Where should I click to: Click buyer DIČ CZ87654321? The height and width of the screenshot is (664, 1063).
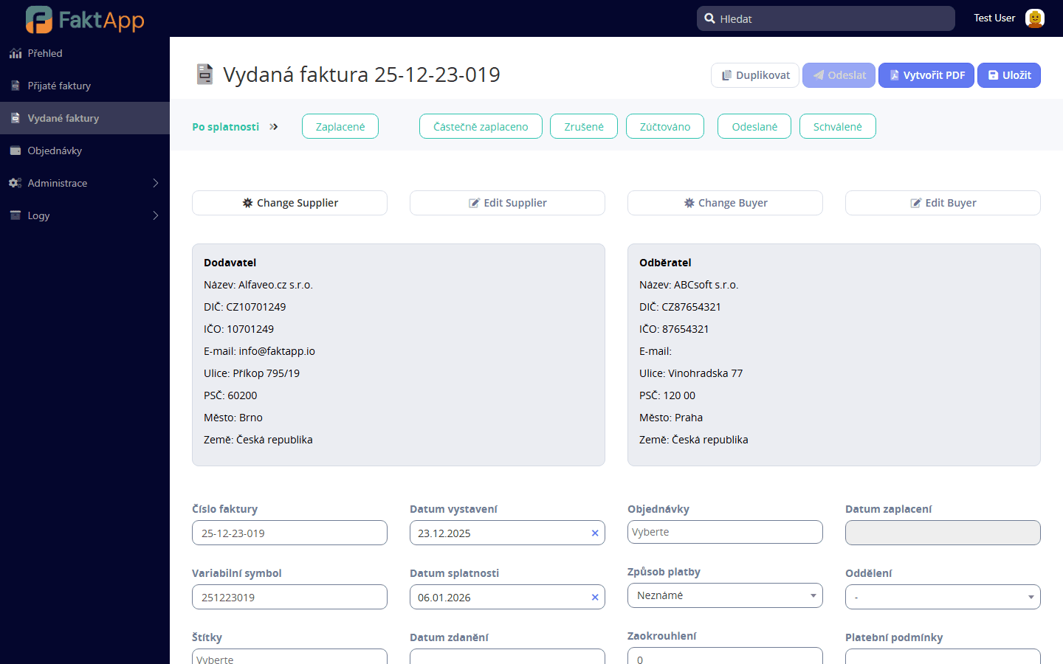(x=691, y=307)
